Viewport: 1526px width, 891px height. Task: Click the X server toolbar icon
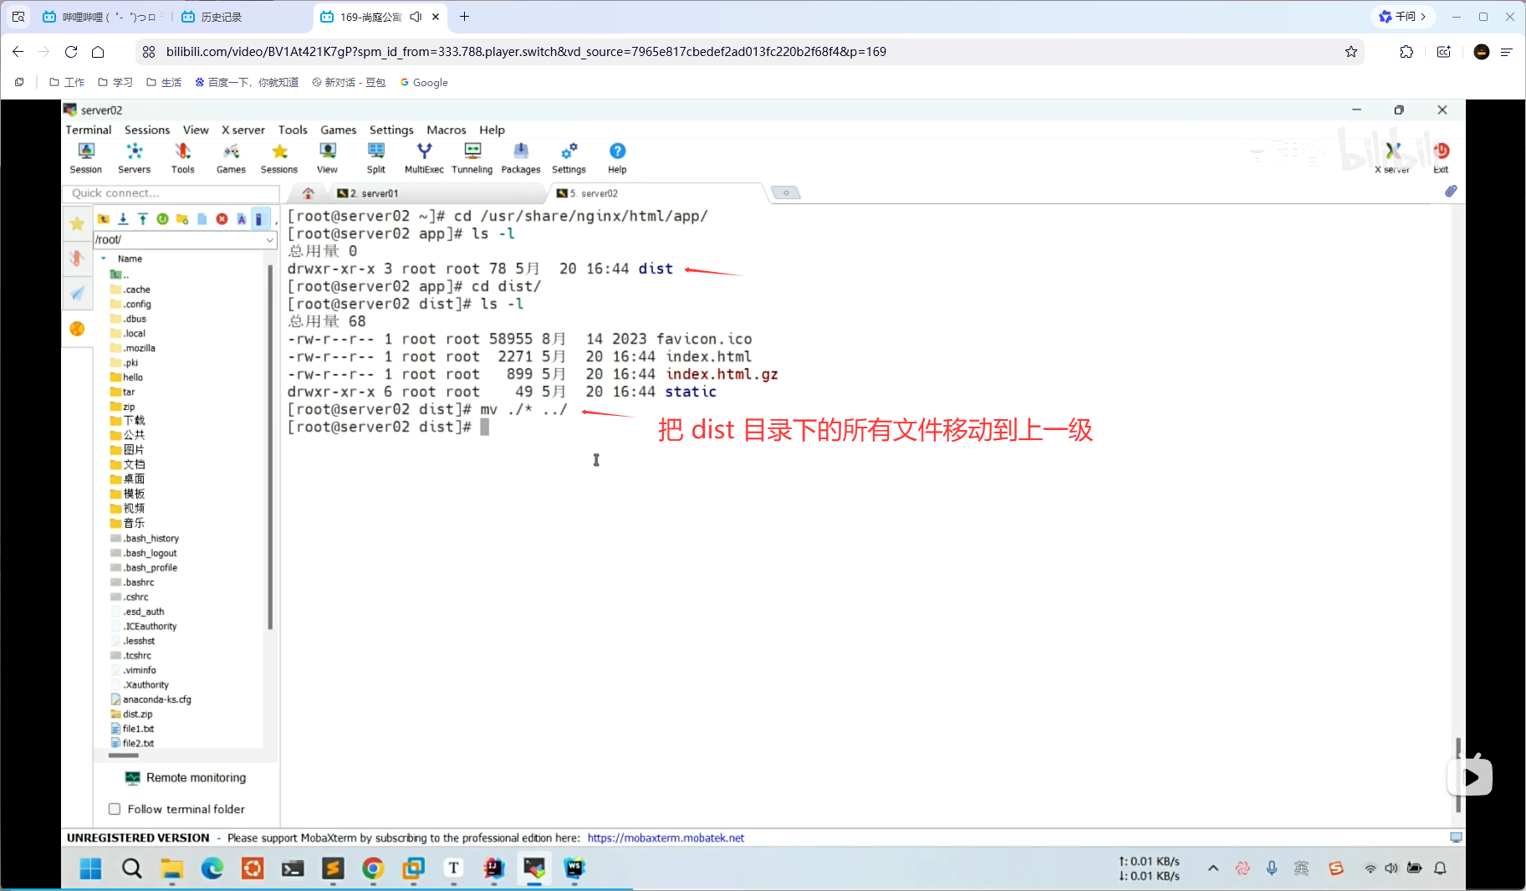tap(1392, 158)
